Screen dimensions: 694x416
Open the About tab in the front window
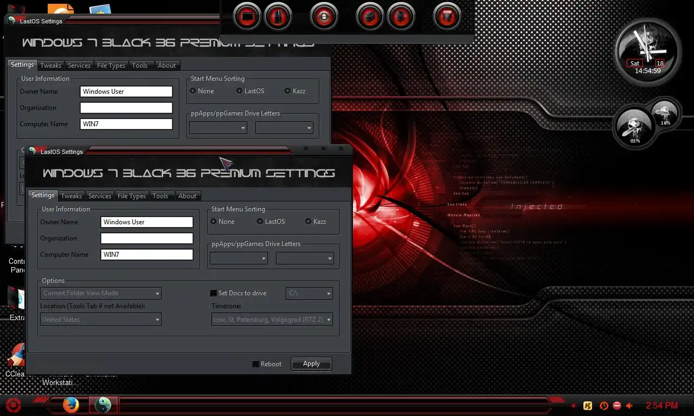(188, 196)
